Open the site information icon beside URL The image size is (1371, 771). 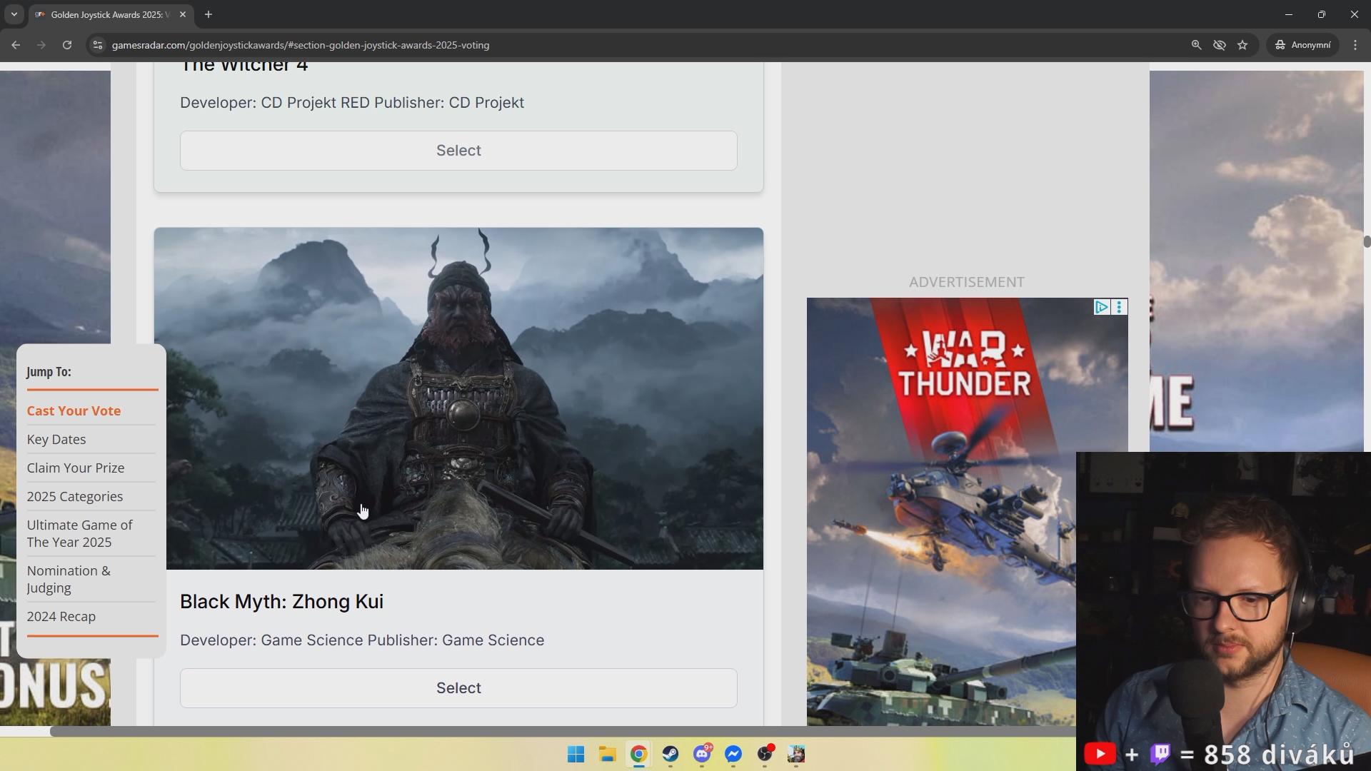(x=98, y=45)
